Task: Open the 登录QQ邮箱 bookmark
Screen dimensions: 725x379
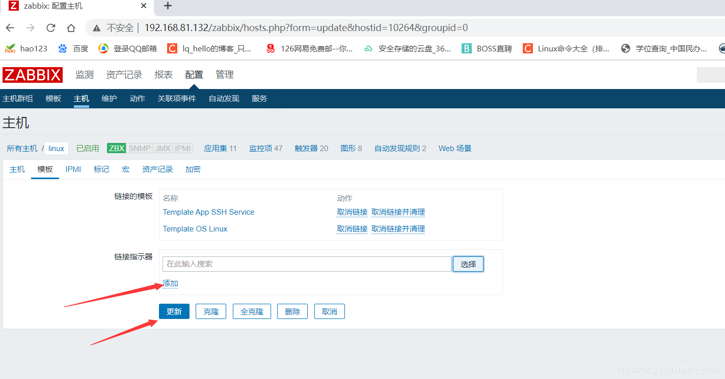Action: [127, 48]
